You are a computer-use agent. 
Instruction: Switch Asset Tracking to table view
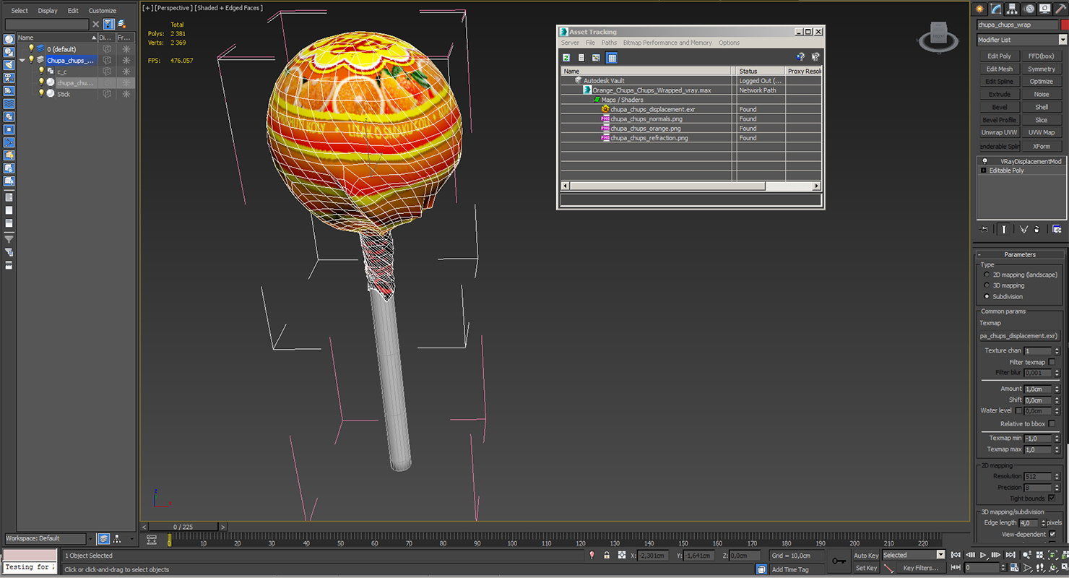(612, 57)
